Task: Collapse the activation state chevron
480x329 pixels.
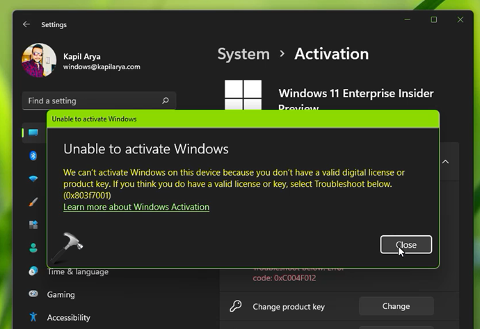Action: click(445, 162)
